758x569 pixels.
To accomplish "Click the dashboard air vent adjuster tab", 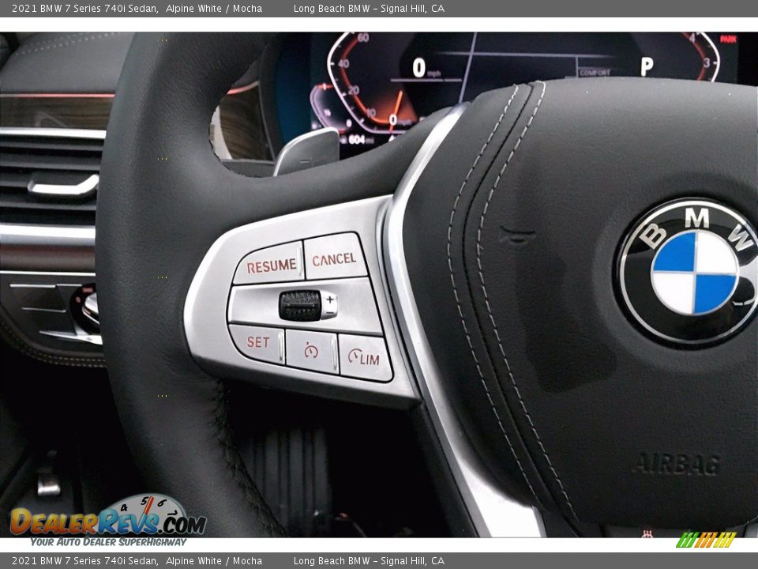I will [x=63, y=185].
